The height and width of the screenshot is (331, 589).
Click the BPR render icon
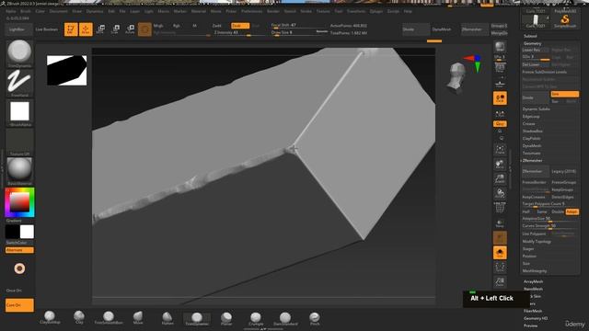500,48
